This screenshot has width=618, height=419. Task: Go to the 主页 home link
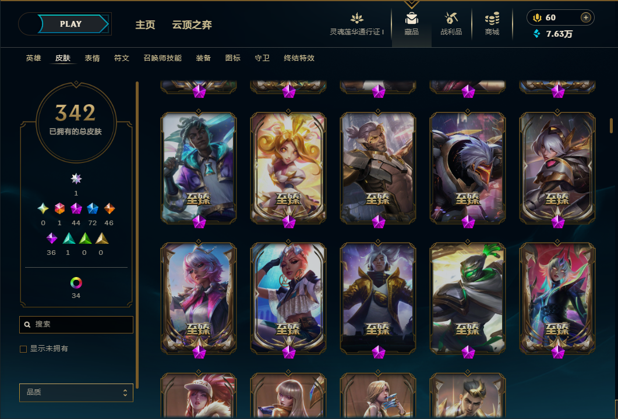[145, 25]
